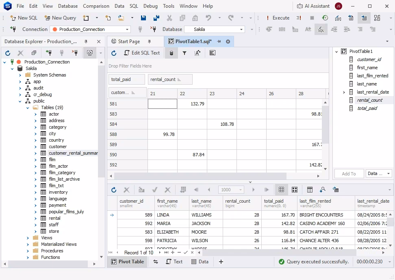This screenshot has width=395, height=280.
Task: Open the File menu
Action: point(20,6)
